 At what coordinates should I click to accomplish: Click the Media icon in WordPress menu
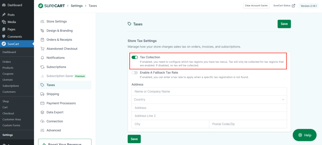pyautogui.click(x=4, y=22)
